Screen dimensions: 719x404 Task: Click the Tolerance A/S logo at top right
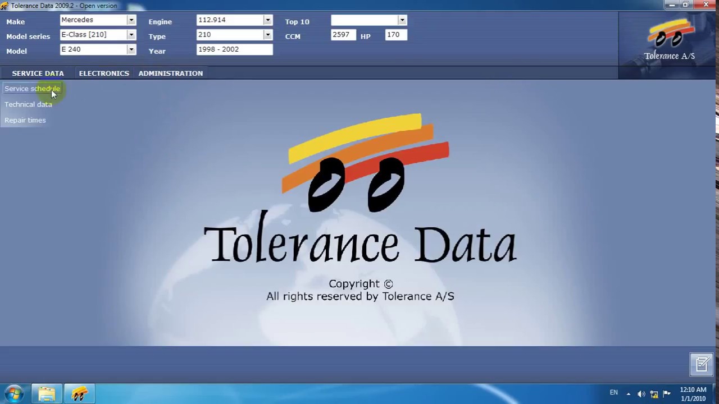tap(669, 39)
